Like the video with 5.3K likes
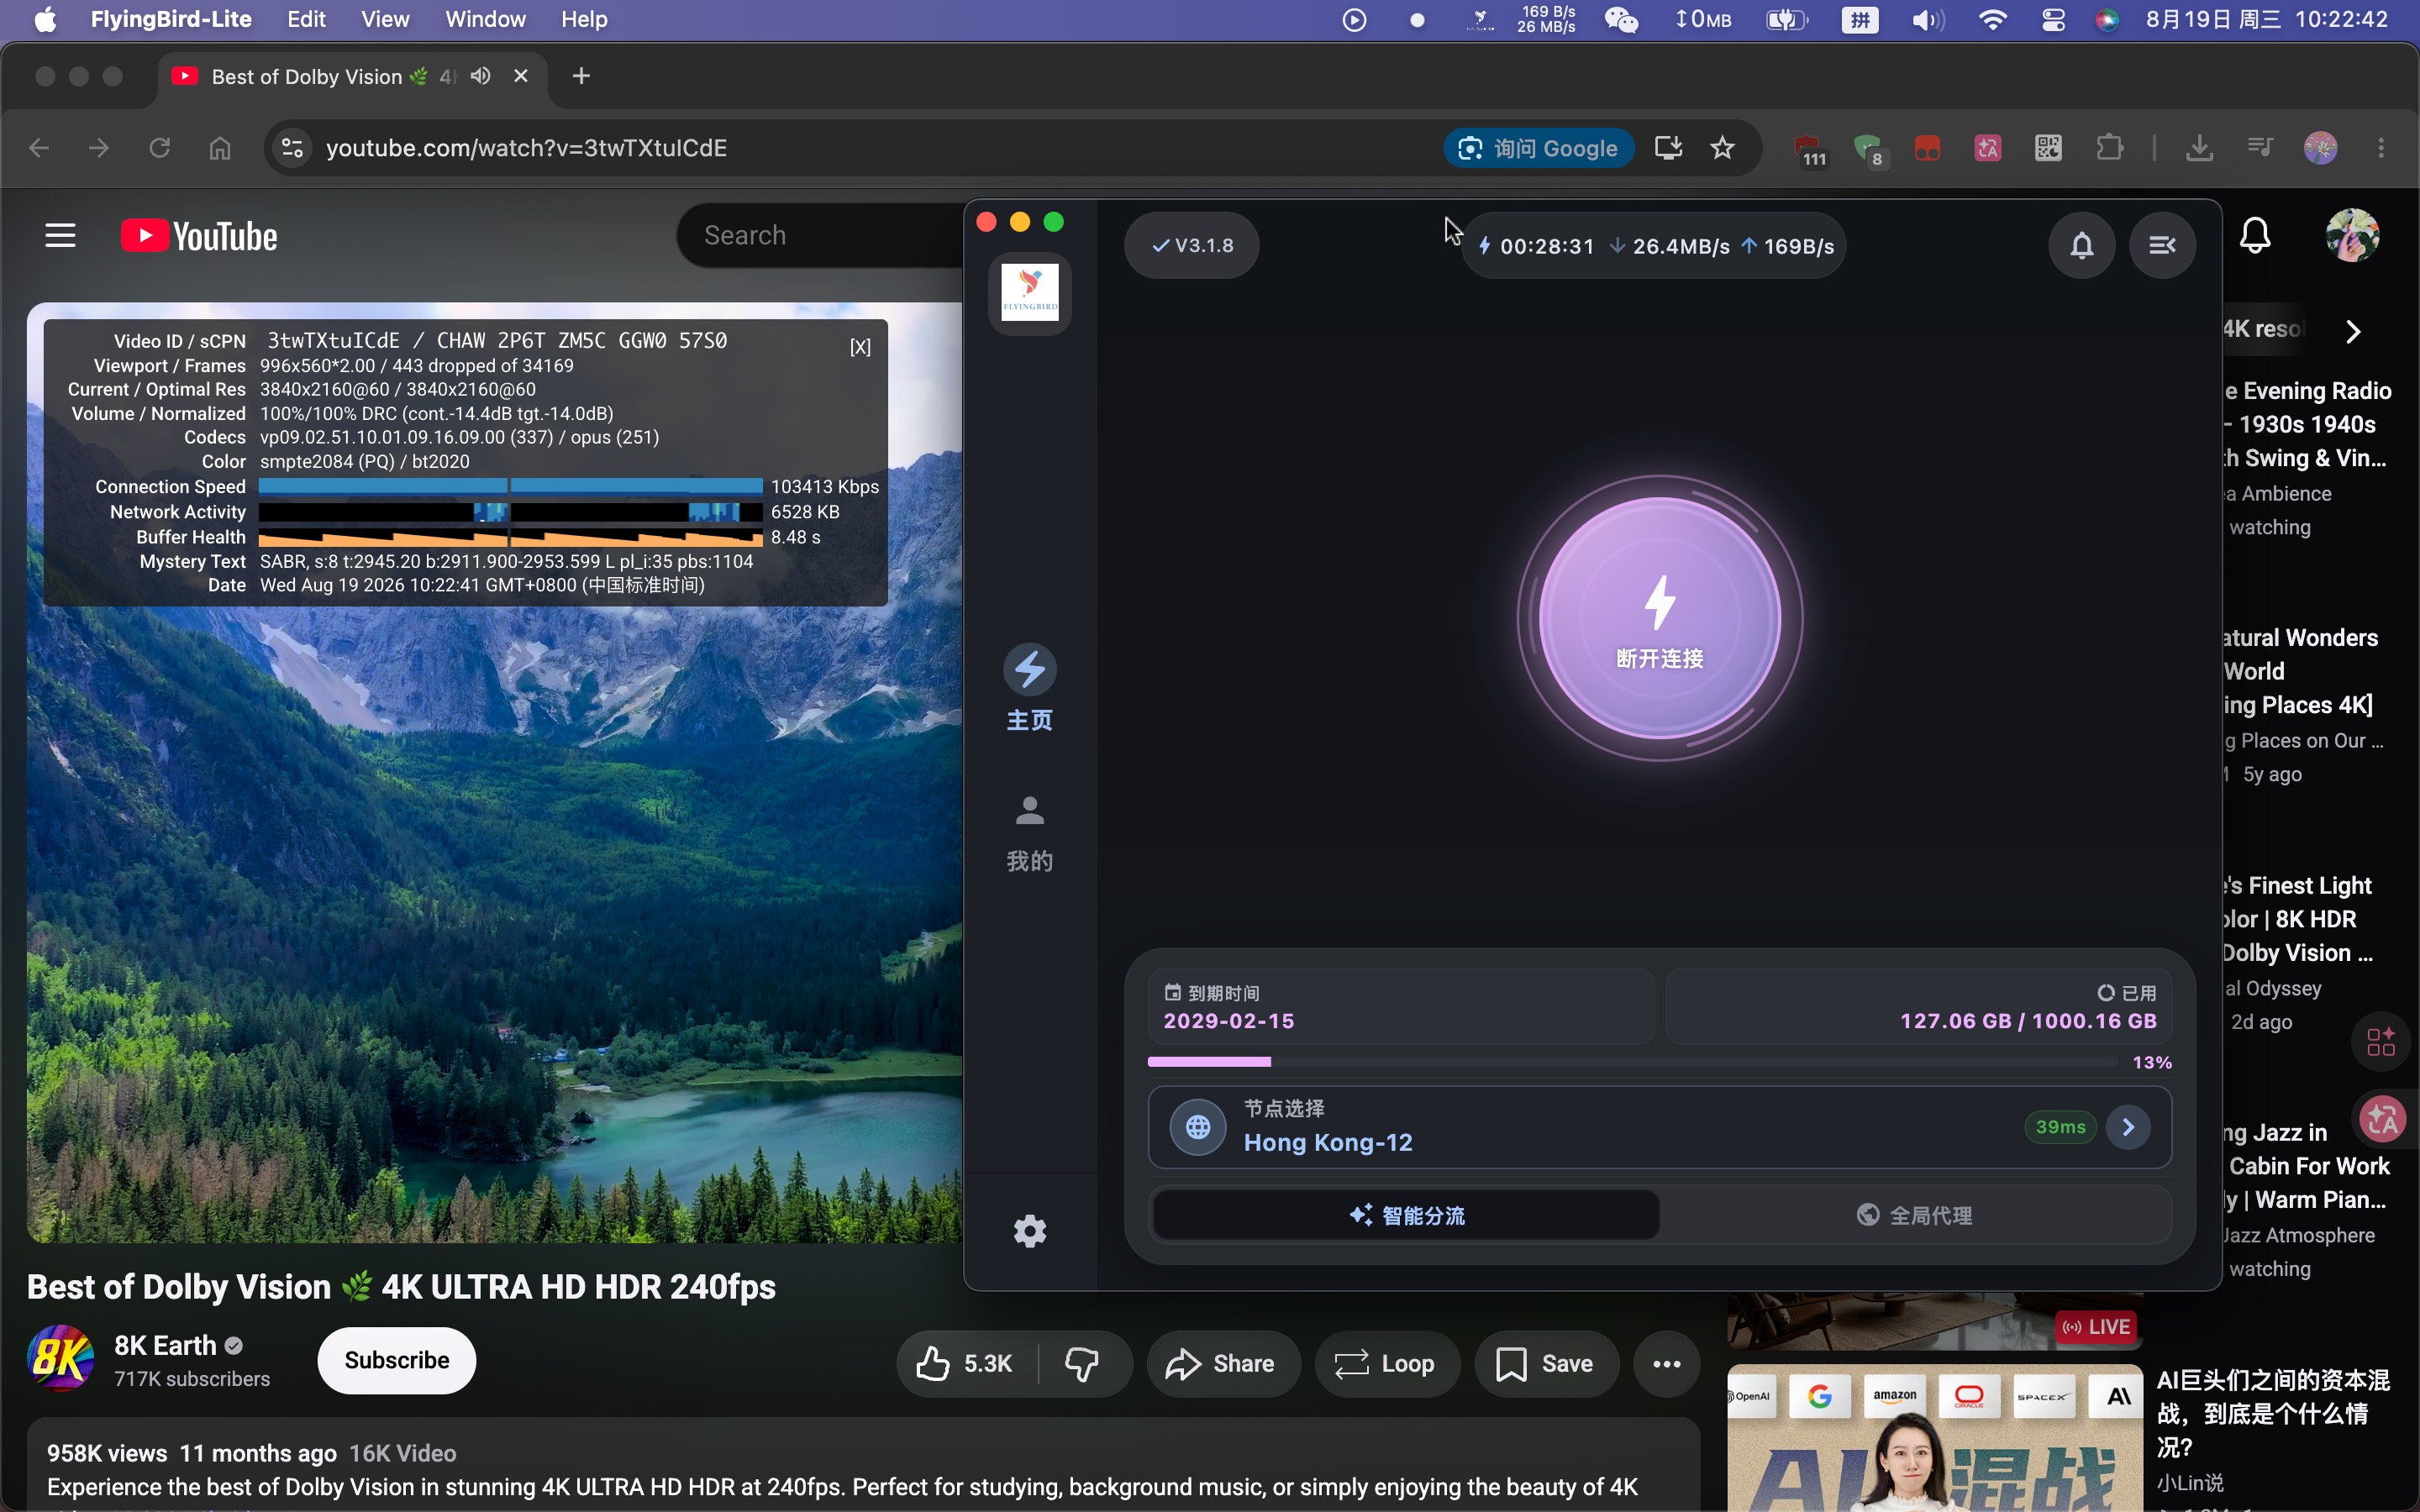This screenshot has height=1512, width=2420. [965, 1363]
